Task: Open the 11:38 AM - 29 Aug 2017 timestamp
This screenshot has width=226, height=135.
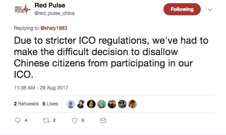Action: (x=41, y=88)
